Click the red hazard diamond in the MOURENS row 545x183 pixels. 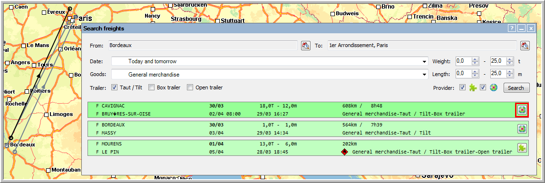click(x=344, y=152)
